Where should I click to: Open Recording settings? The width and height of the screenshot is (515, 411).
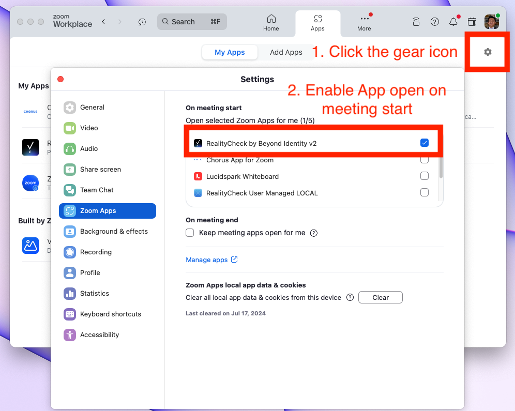coord(108,252)
